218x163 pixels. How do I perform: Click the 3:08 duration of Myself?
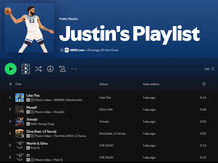point(203,110)
